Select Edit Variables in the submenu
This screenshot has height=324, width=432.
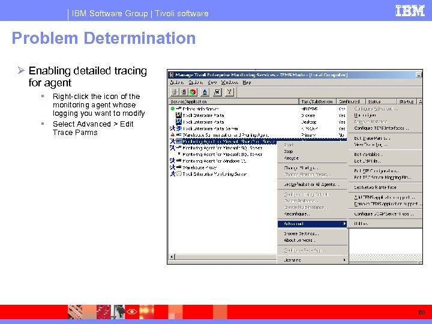[x=385, y=154]
